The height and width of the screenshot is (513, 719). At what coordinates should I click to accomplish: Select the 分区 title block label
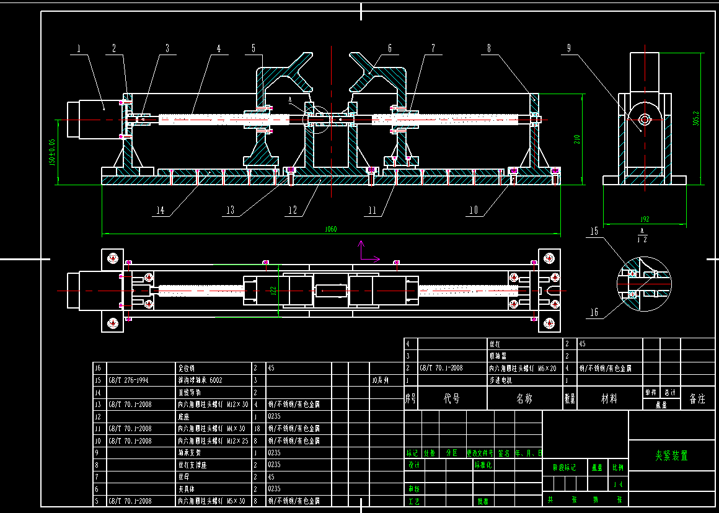pyautogui.click(x=452, y=453)
